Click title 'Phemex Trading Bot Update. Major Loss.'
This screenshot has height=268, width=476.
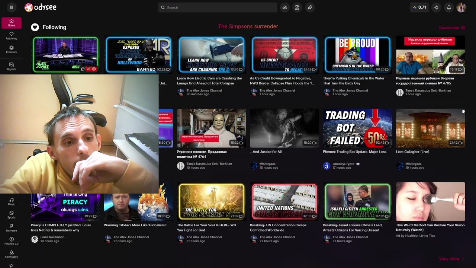(355, 151)
